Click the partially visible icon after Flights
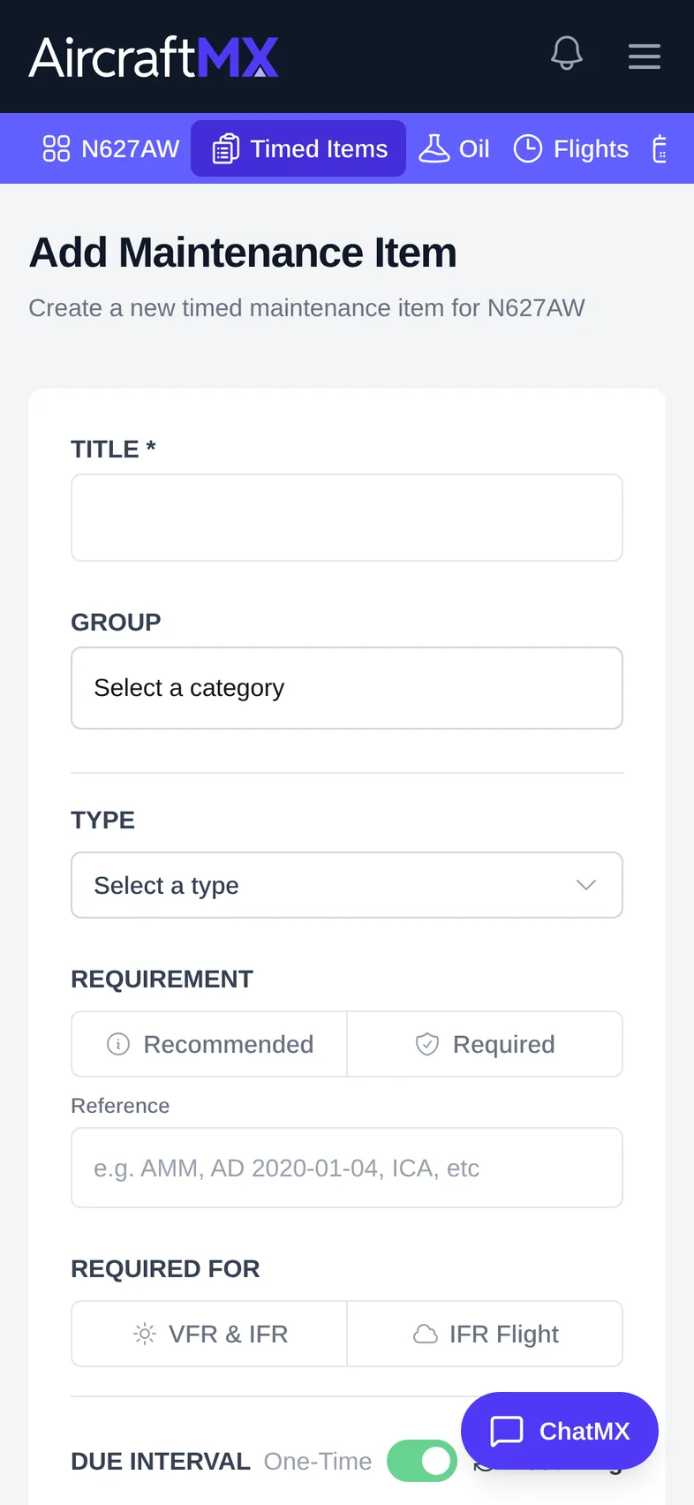The image size is (694, 1505). (660, 148)
